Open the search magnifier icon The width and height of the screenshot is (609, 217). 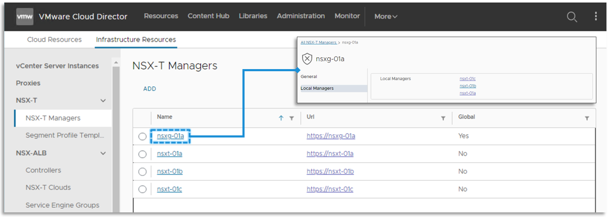[x=571, y=17]
